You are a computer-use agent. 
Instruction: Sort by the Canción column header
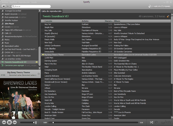pyautogui.click(x=62, y=21)
